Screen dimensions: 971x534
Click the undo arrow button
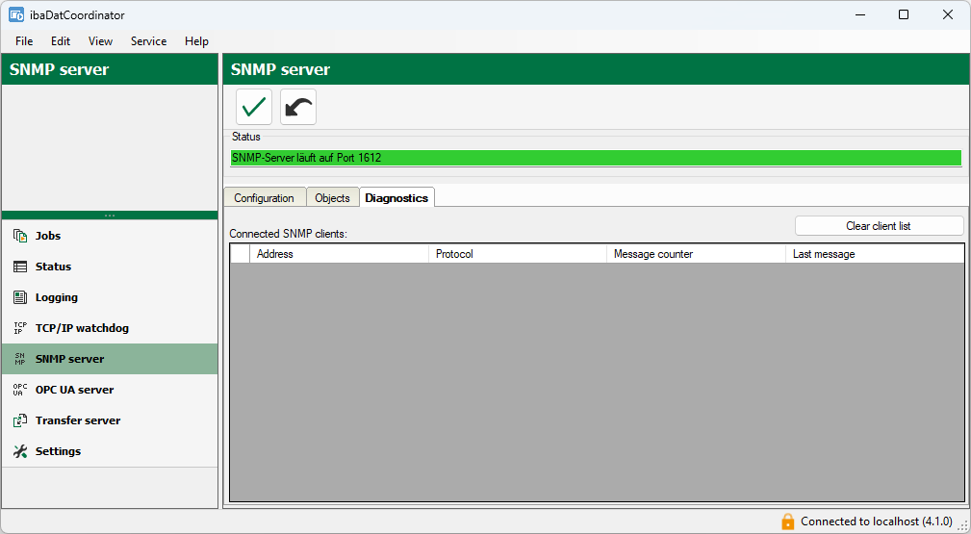(298, 107)
